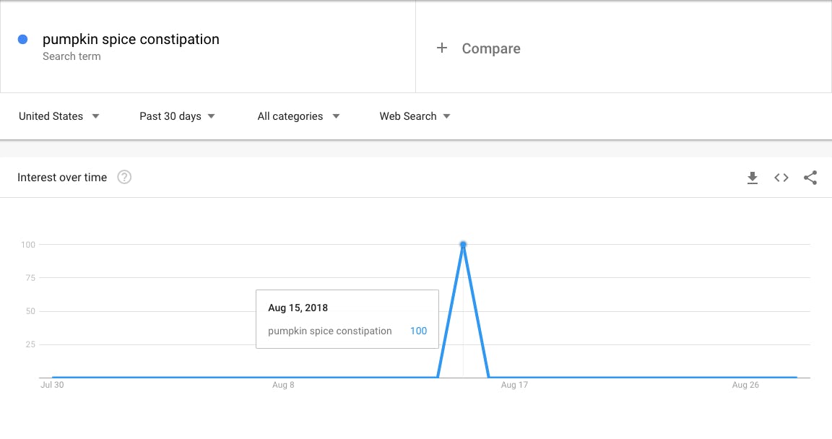Select the peak data point on the chart
Screen dimensions: 832x439
click(x=463, y=245)
